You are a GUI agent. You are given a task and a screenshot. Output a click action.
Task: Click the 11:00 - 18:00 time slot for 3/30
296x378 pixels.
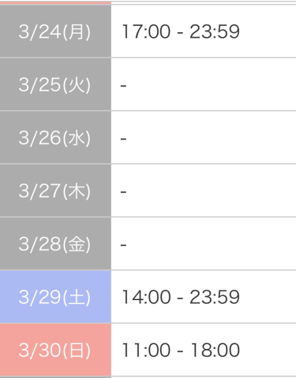coord(181,350)
